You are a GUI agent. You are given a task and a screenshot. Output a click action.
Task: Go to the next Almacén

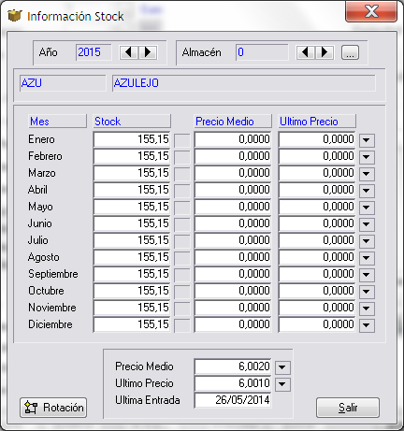[x=325, y=52]
